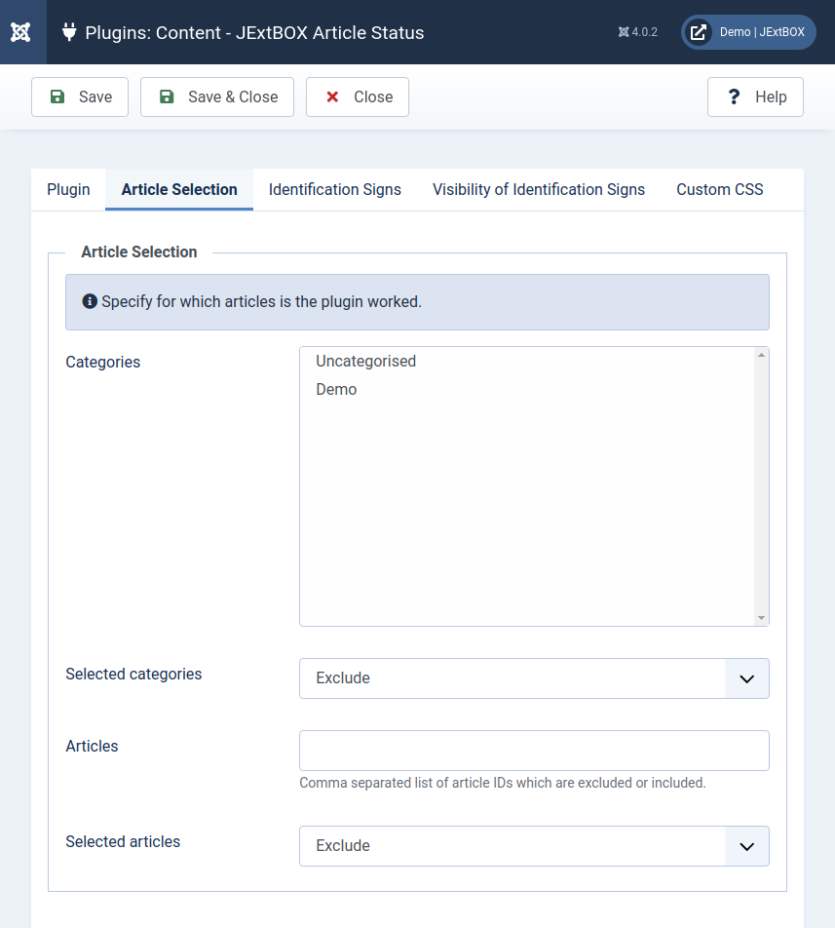Click the Joomla 4.0.2 version badge

coord(638,32)
